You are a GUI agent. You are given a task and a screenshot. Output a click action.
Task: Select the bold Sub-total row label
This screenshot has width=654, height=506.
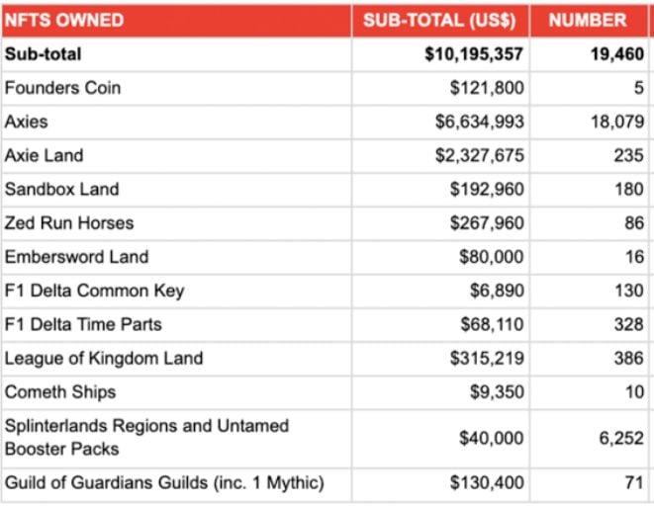pos(44,54)
